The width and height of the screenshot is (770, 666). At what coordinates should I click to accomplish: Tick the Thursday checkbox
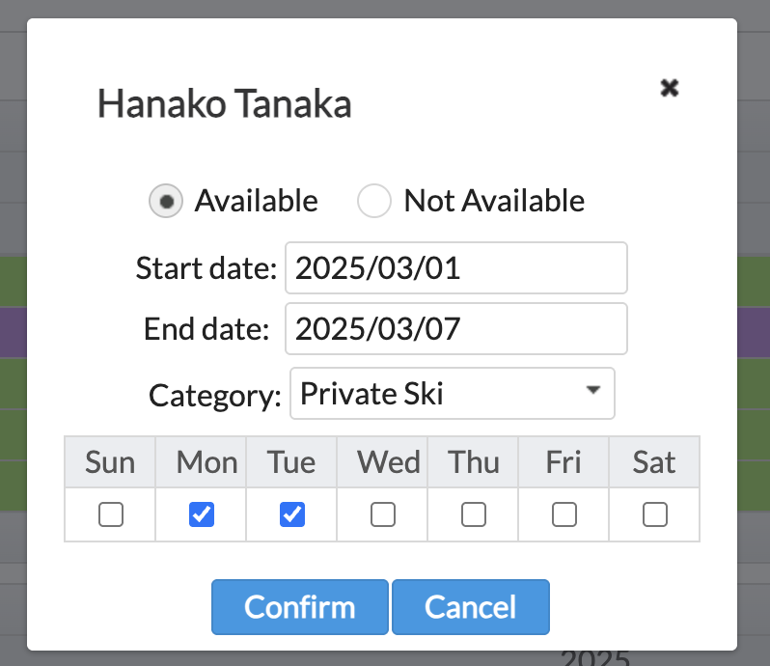tap(474, 515)
